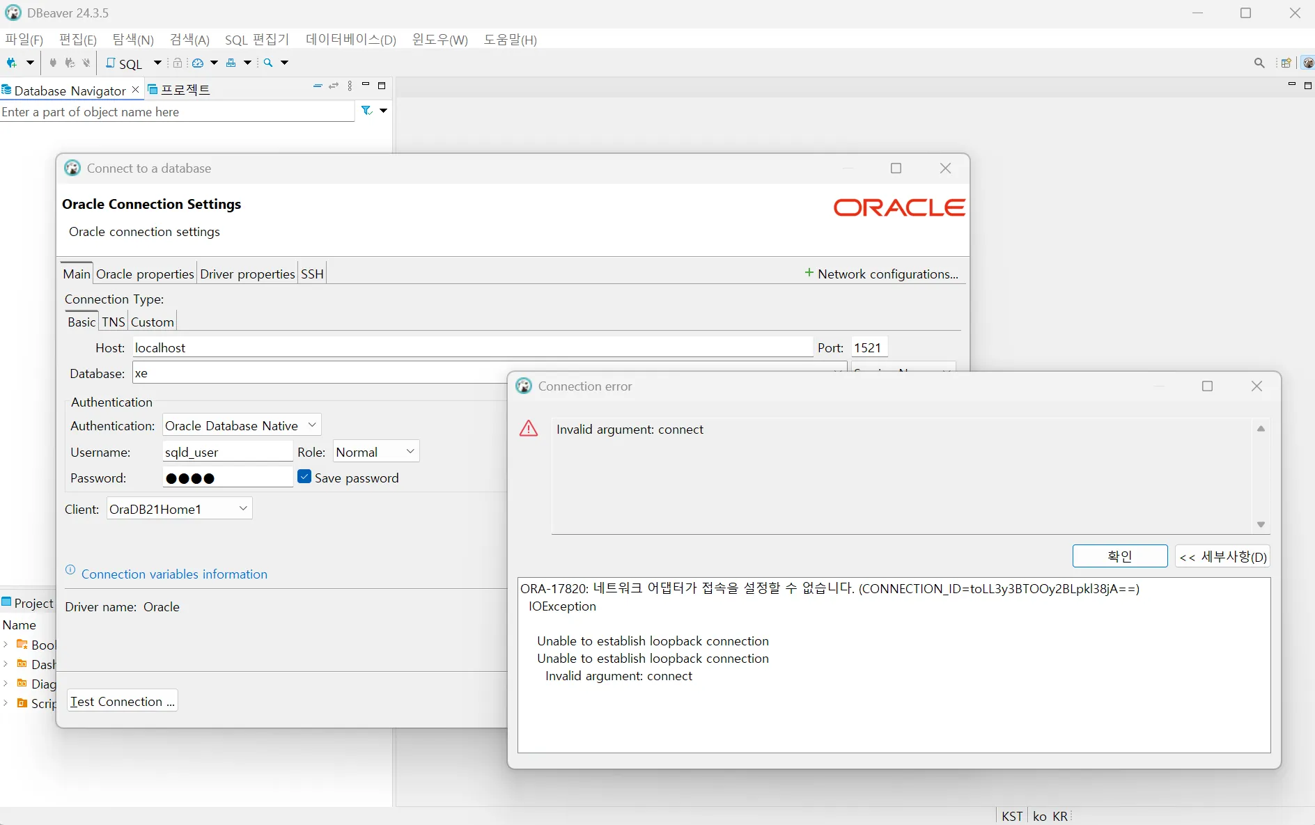The width and height of the screenshot is (1315, 825).
Task: Open Connection variables information link
Action: tap(174, 574)
